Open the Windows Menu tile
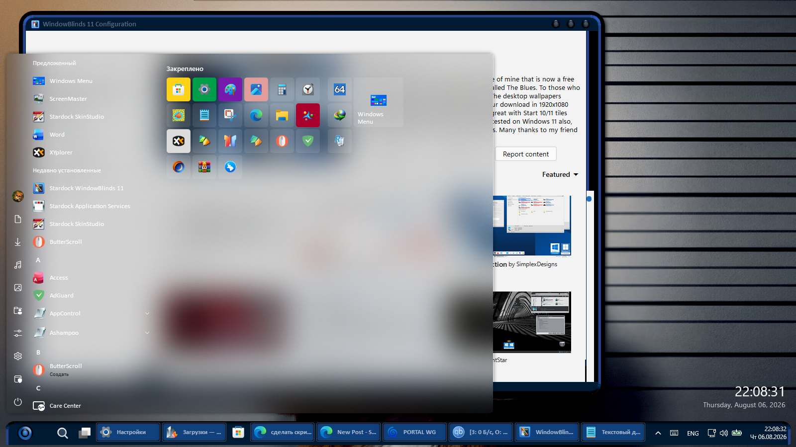 [379, 102]
